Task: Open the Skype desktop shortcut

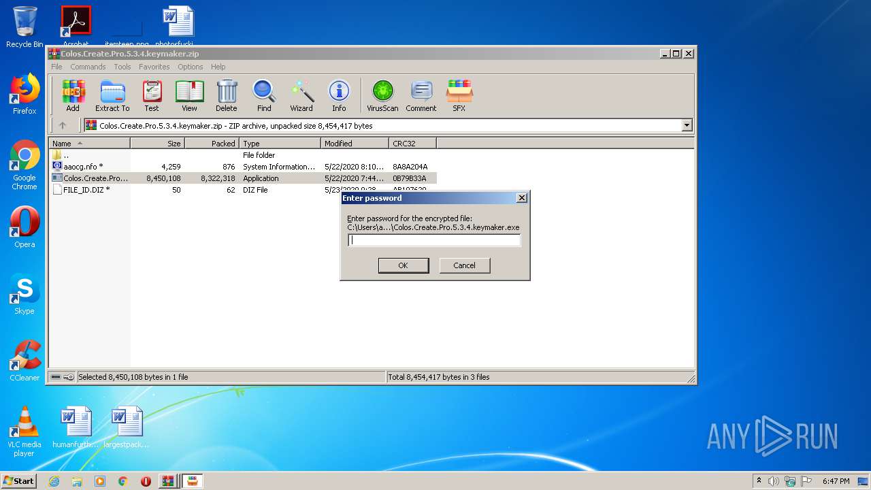Action: tap(24, 295)
